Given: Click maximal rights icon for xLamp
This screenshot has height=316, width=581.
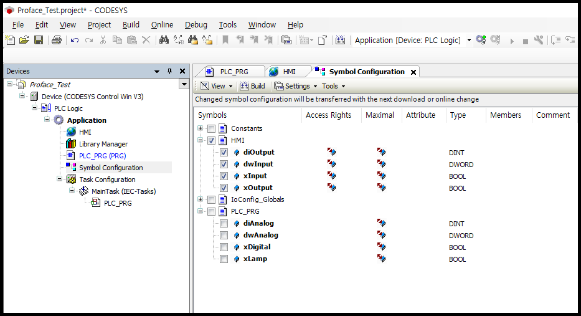Looking at the screenshot, I should pyautogui.click(x=381, y=259).
